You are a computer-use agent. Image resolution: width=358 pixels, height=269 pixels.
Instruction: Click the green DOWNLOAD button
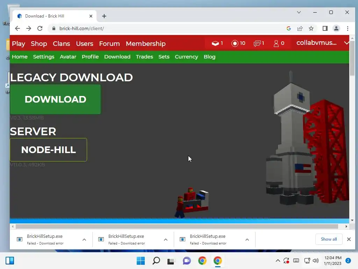click(55, 99)
